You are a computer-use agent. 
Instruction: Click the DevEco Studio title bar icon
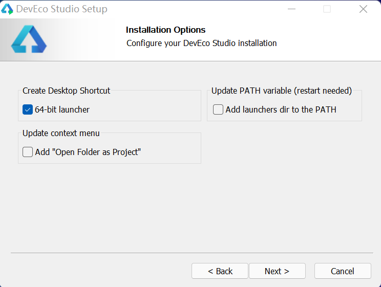7,9
